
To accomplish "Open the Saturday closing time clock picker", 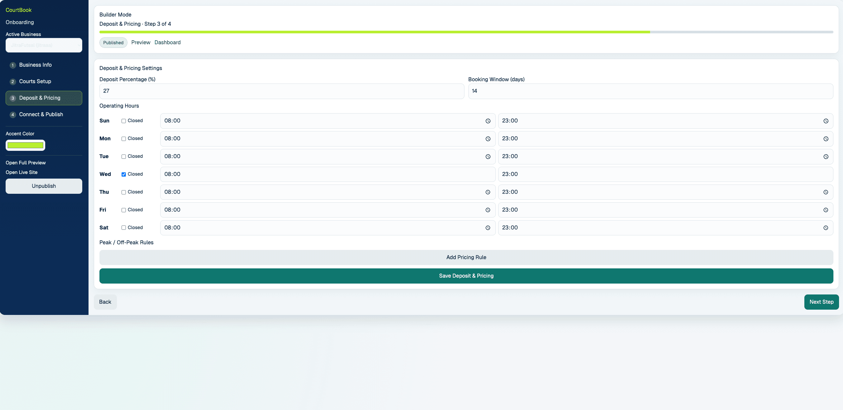I will point(826,227).
